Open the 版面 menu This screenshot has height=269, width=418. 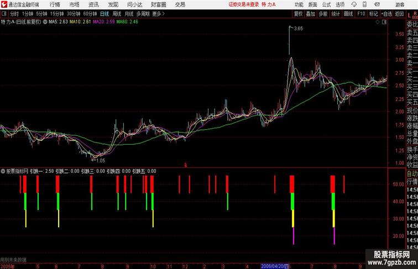point(313,4)
